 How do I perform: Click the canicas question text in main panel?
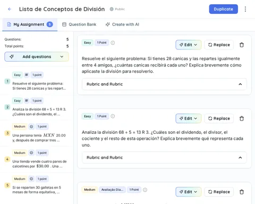tap(161, 65)
